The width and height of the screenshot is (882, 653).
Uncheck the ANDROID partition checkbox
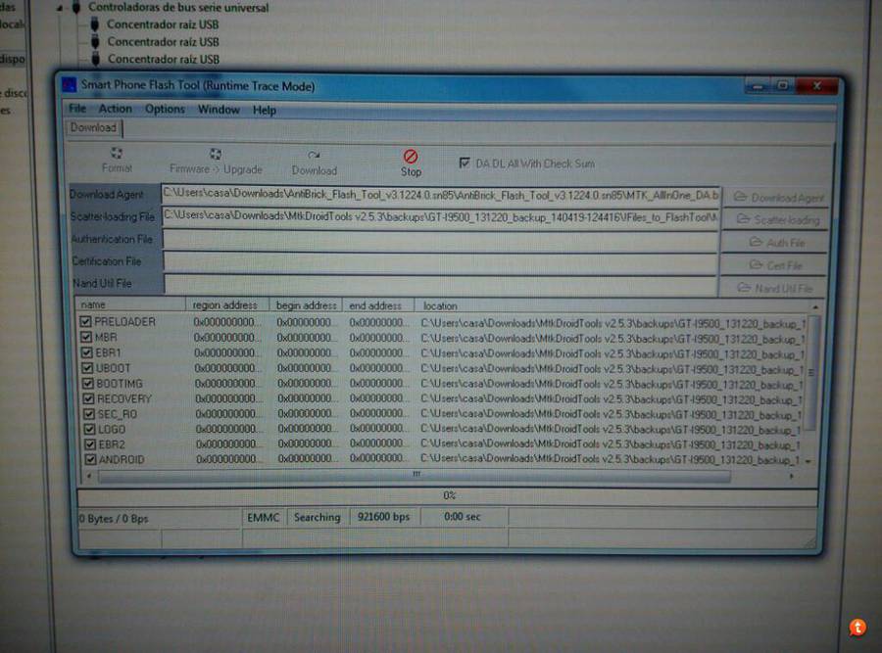point(90,460)
